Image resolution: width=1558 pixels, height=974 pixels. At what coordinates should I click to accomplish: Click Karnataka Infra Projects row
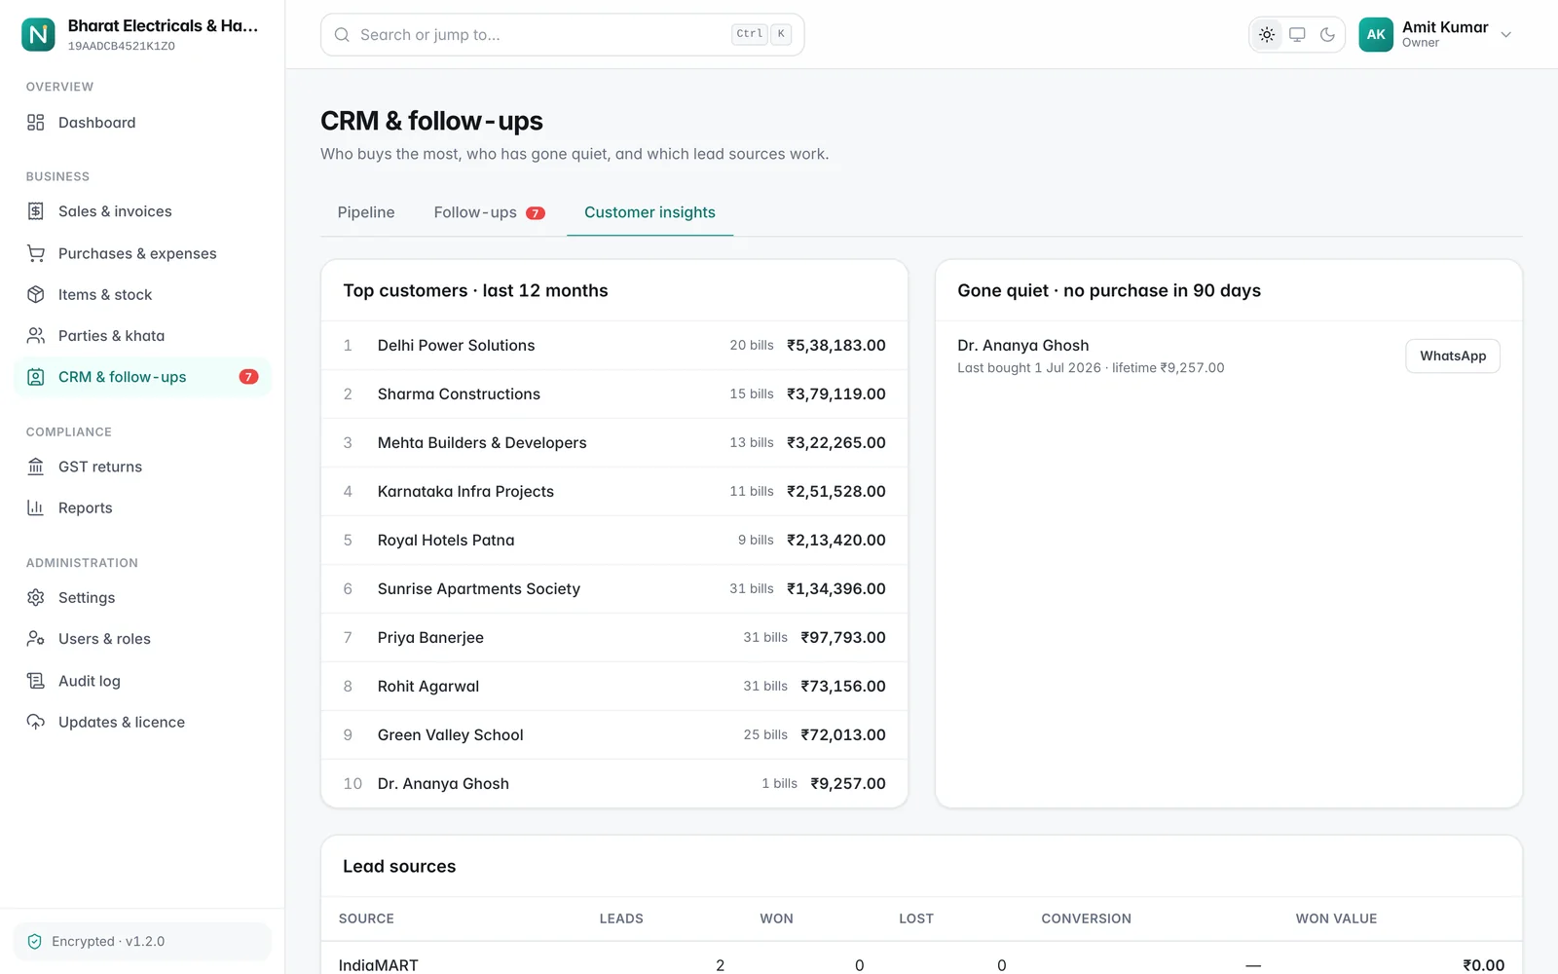[x=614, y=492]
